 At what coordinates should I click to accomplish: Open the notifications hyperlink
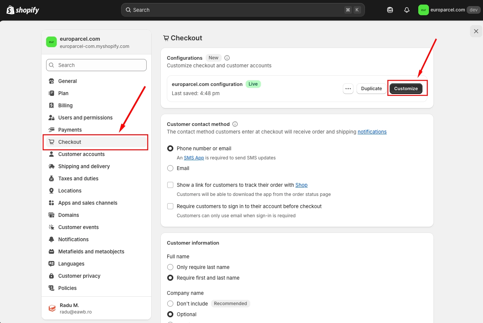coord(372,132)
